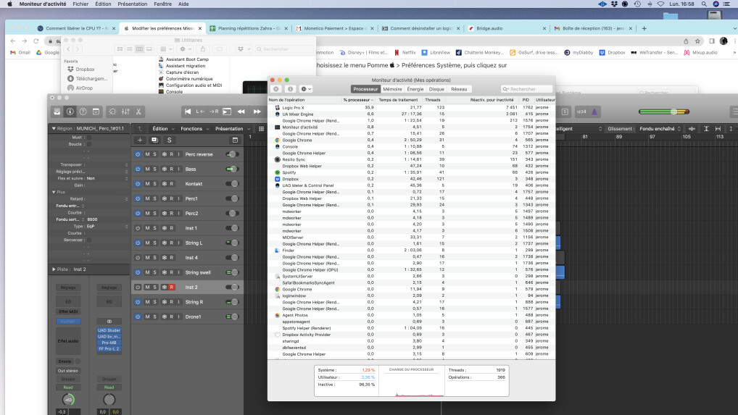The width and height of the screenshot is (738, 415).
Task: Toggle the Muet checkbox in Region inspector
Action: click(x=89, y=137)
